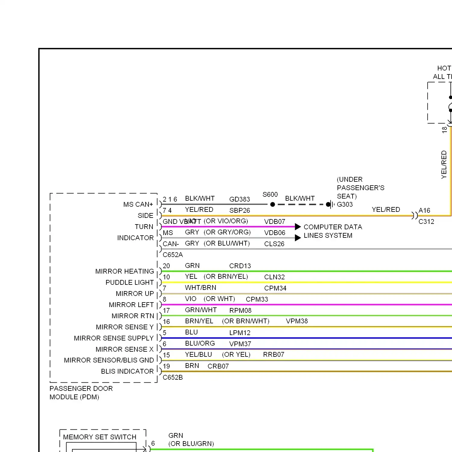Select circuit code CLN32
452x452 pixels.
point(275,277)
